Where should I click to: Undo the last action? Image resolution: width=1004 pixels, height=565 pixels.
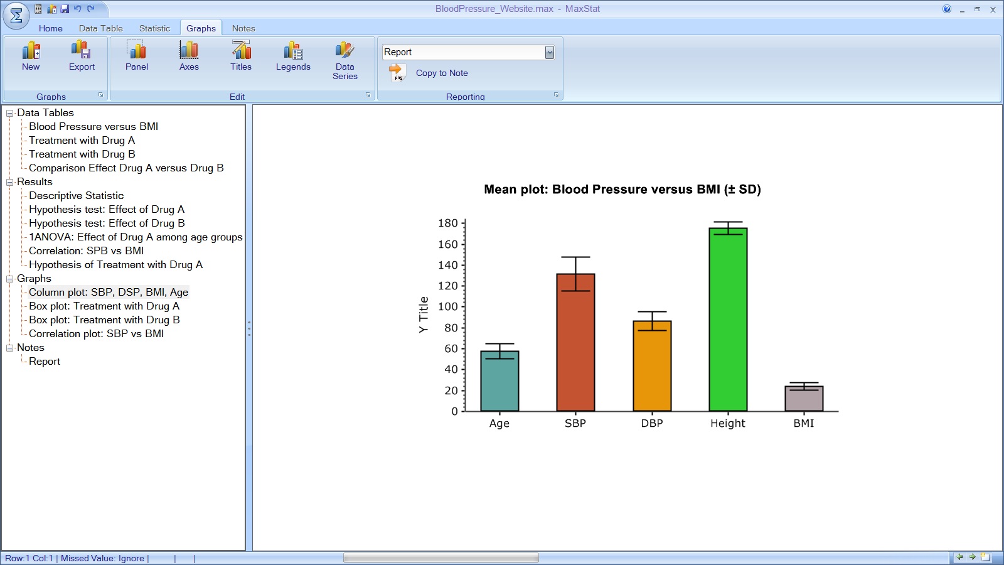click(x=78, y=9)
